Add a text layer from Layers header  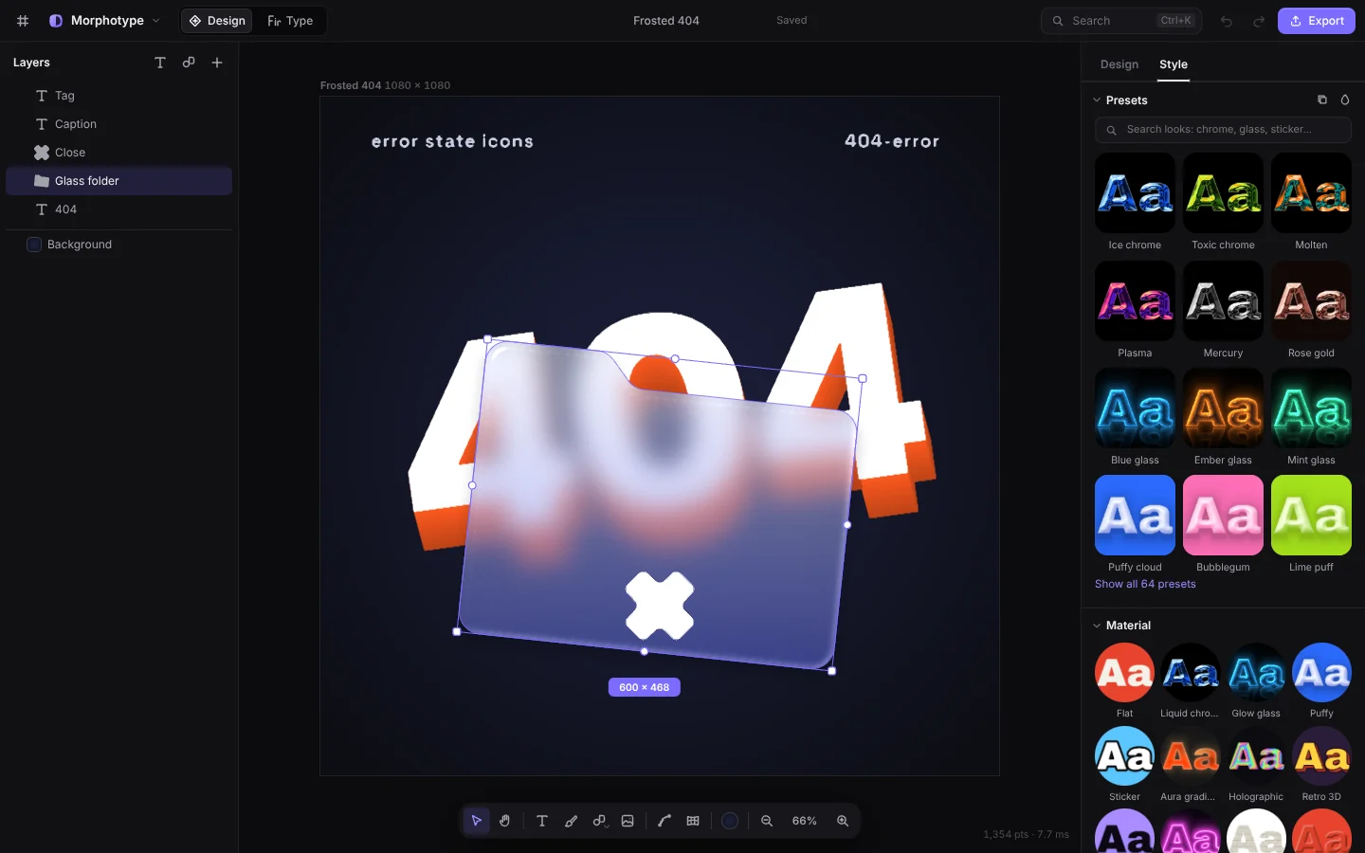tap(160, 63)
